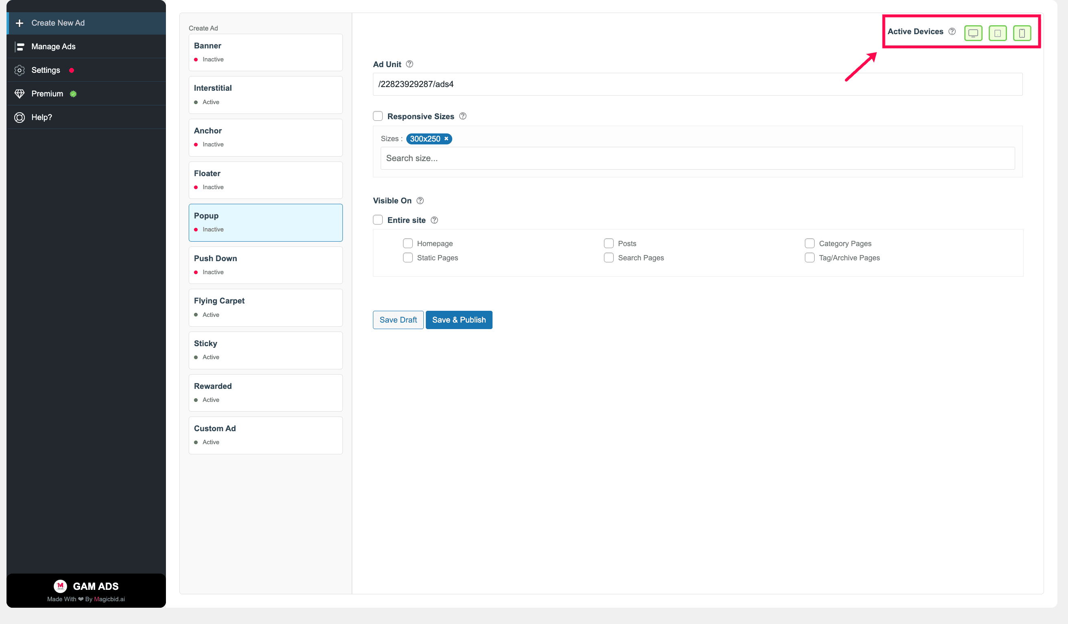Check the Search Pages checkbox
The image size is (1068, 624).
pyautogui.click(x=608, y=258)
